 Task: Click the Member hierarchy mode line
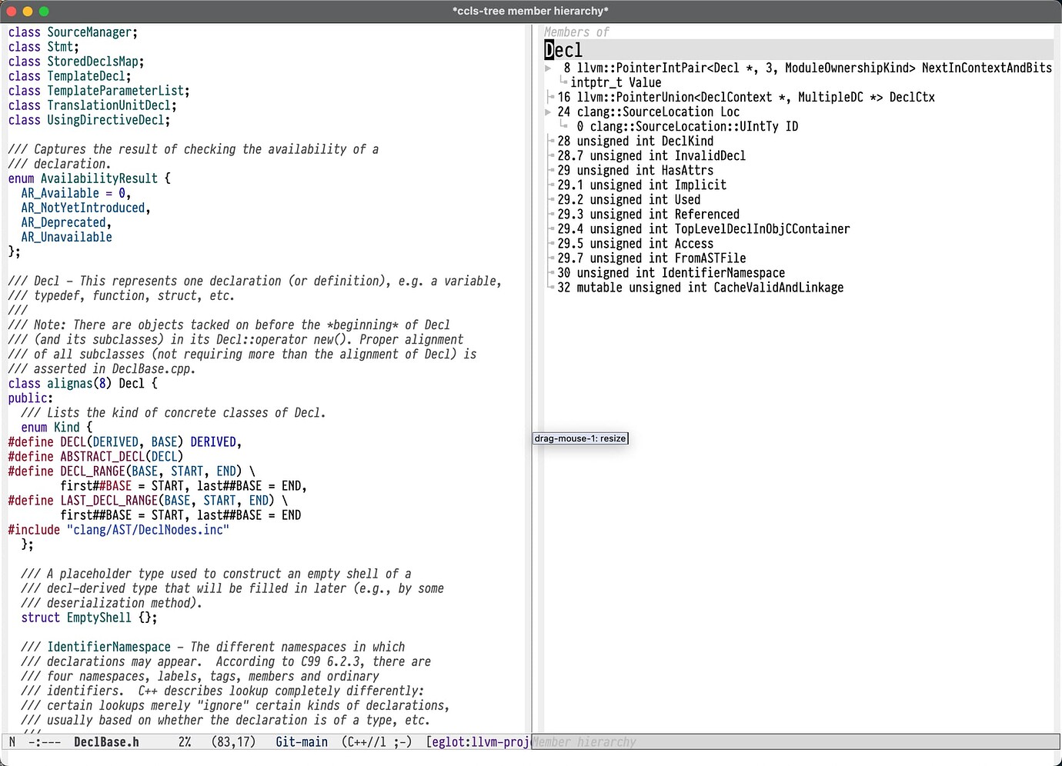[585, 741]
